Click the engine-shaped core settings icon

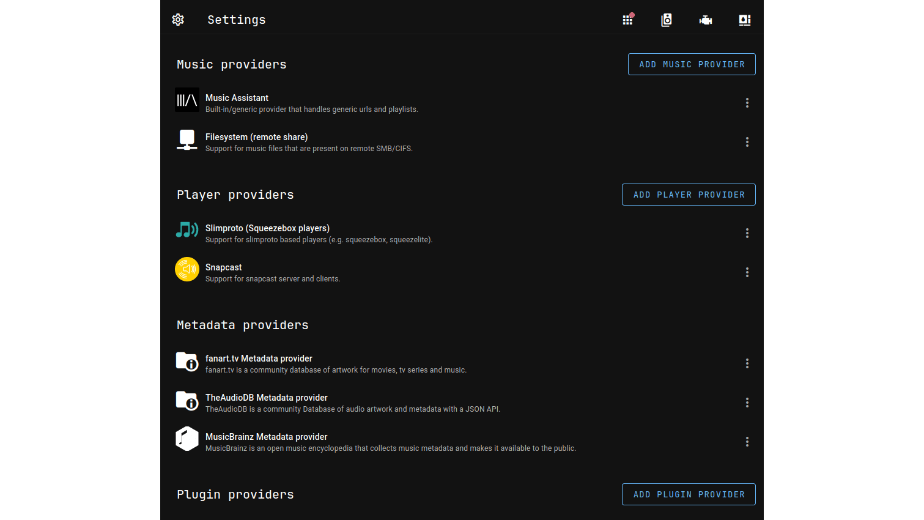point(706,20)
